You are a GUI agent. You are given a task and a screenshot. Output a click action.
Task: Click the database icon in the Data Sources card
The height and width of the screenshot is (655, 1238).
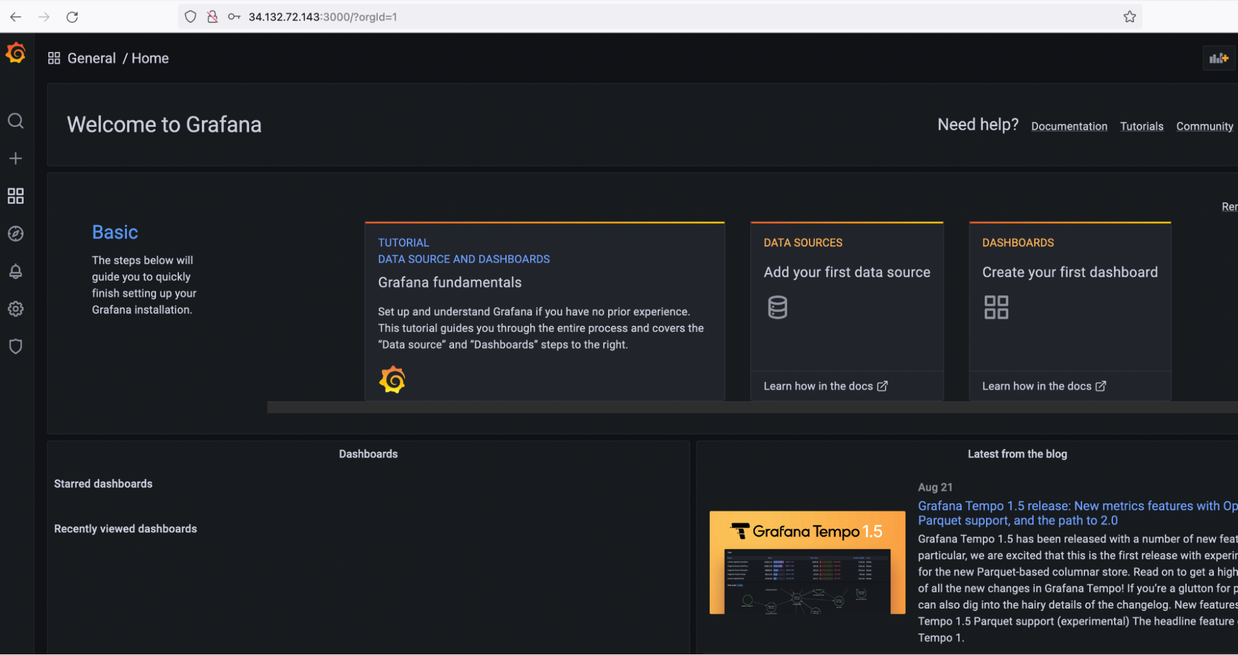(777, 307)
